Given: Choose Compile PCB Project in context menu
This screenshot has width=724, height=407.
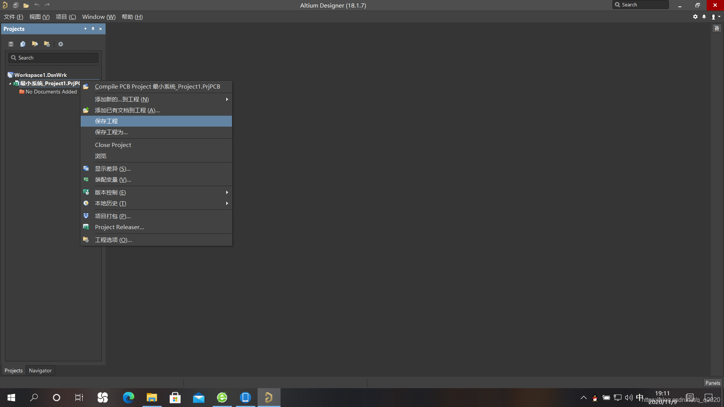Looking at the screenshot, I should pyautogui.click(x=156, y=87).
